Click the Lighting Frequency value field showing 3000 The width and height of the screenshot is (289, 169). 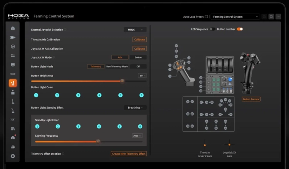pos(137,136)
